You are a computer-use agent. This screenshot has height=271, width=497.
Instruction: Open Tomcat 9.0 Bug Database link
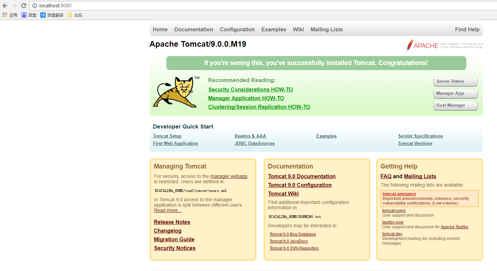293,234
